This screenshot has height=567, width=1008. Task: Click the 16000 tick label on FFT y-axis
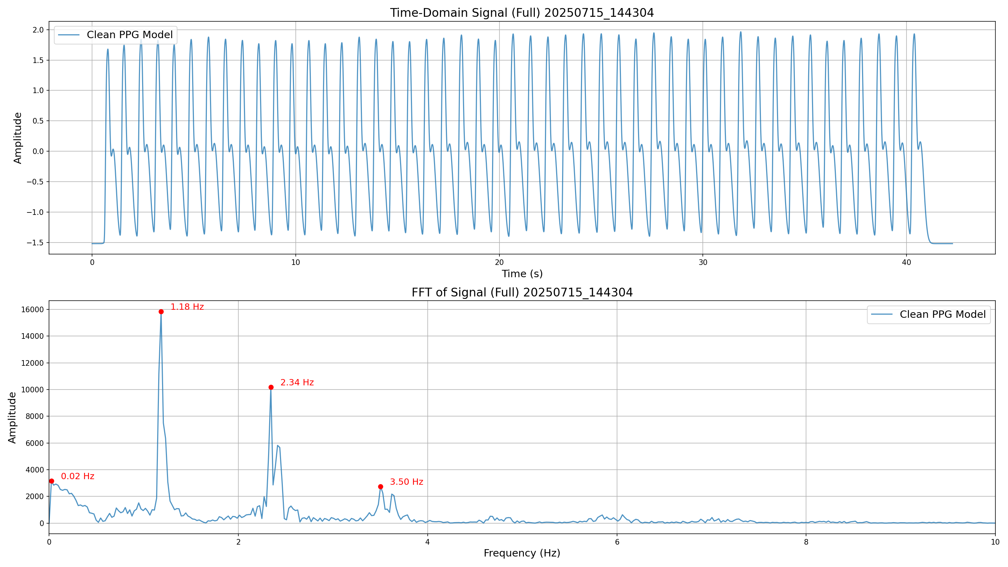pos(32,309)
